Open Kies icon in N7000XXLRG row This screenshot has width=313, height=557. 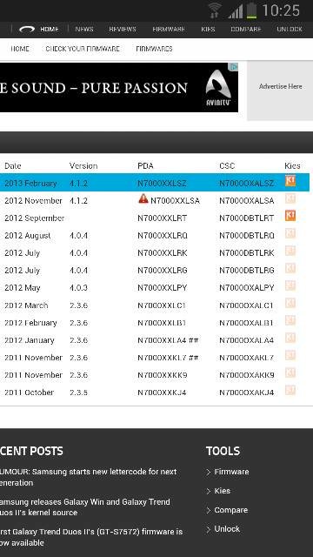tap(290, 268)
